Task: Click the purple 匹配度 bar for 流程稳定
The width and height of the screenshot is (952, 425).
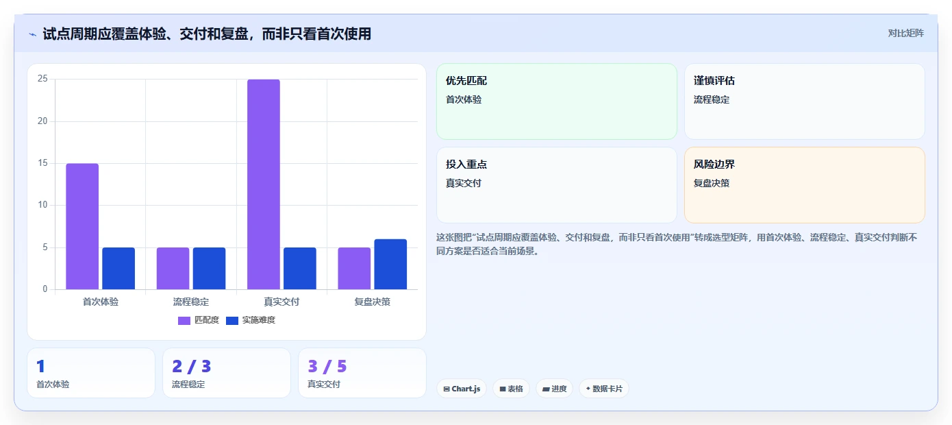Action: [x=173, y=268]
